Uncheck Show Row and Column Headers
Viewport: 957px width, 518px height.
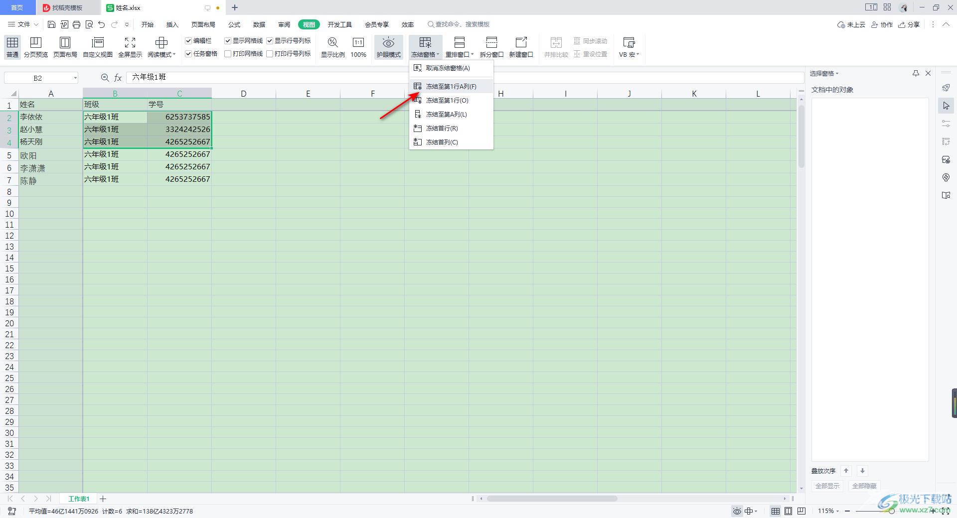[270, 41]
